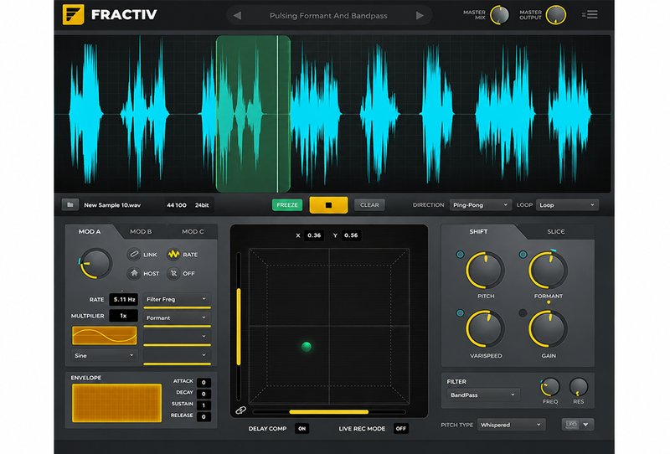670x454 pixels.
Task: Click the Master Mix knob
Action: (x=499, y=15)
